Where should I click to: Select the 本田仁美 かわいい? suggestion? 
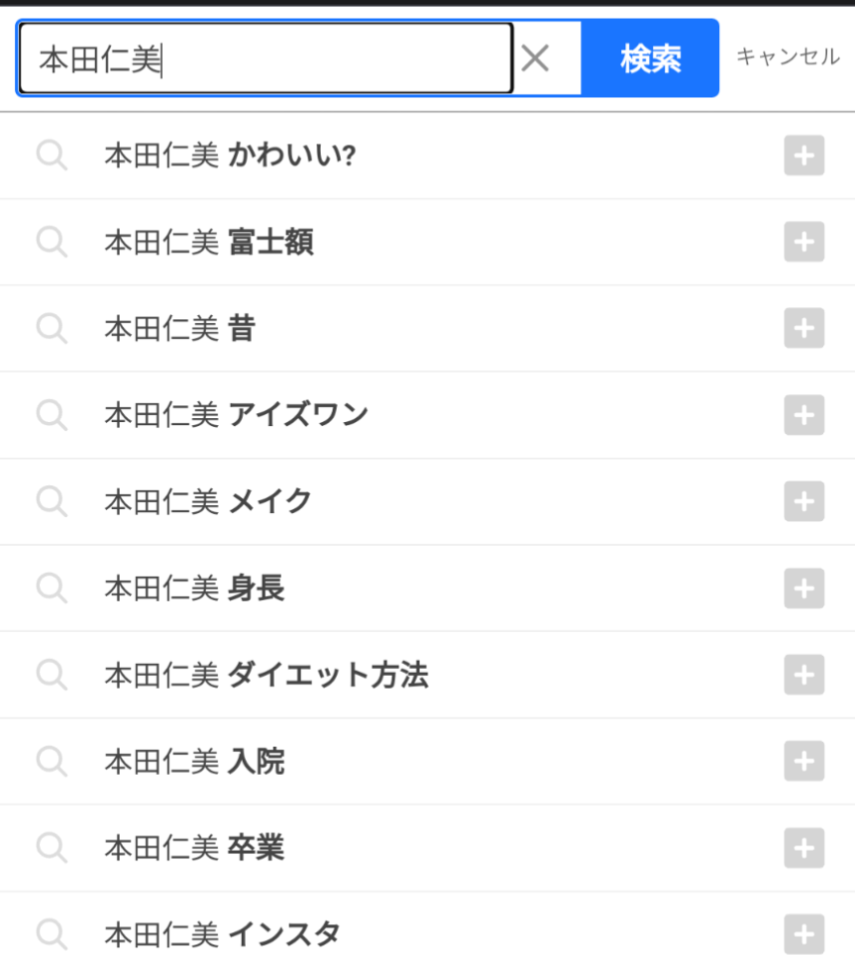230,156
